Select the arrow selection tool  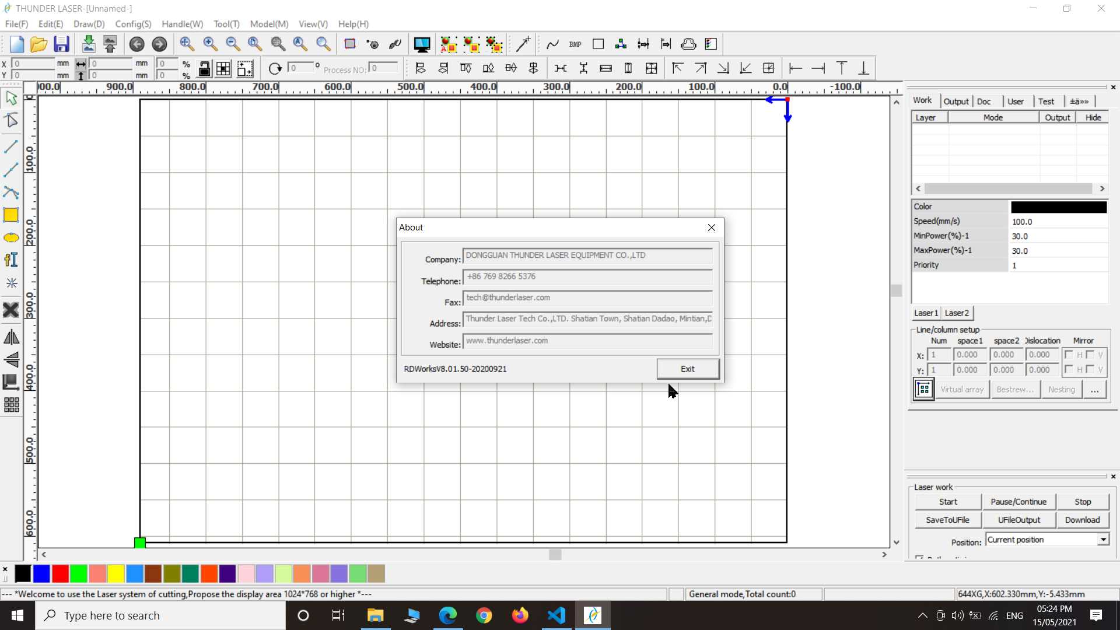pos(11,98)
